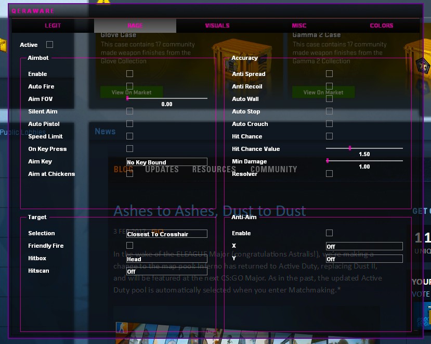
Task: Check the Anti Spread box
Action: click(x=329, y=74)
